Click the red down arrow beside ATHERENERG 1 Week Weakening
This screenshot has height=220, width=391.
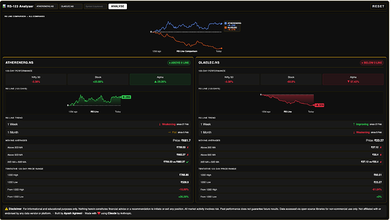click(x=160, y=124)
